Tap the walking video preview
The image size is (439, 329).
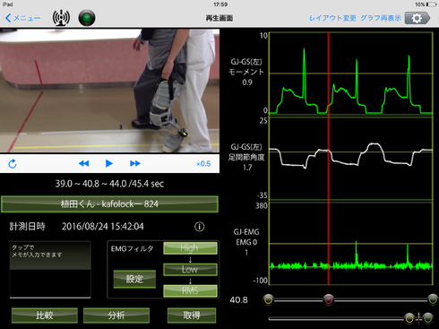(x=109, y=91)
